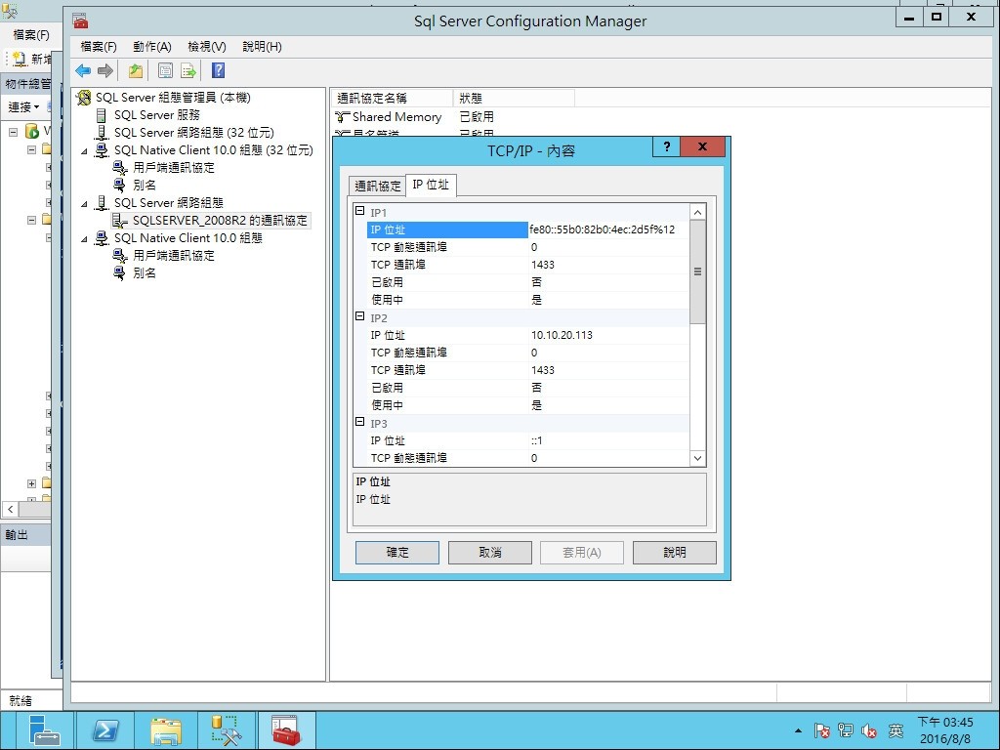Open File Explorer from the taskbar
Viewport: 1000px width, 750px height.
click(x=166, y=730)
